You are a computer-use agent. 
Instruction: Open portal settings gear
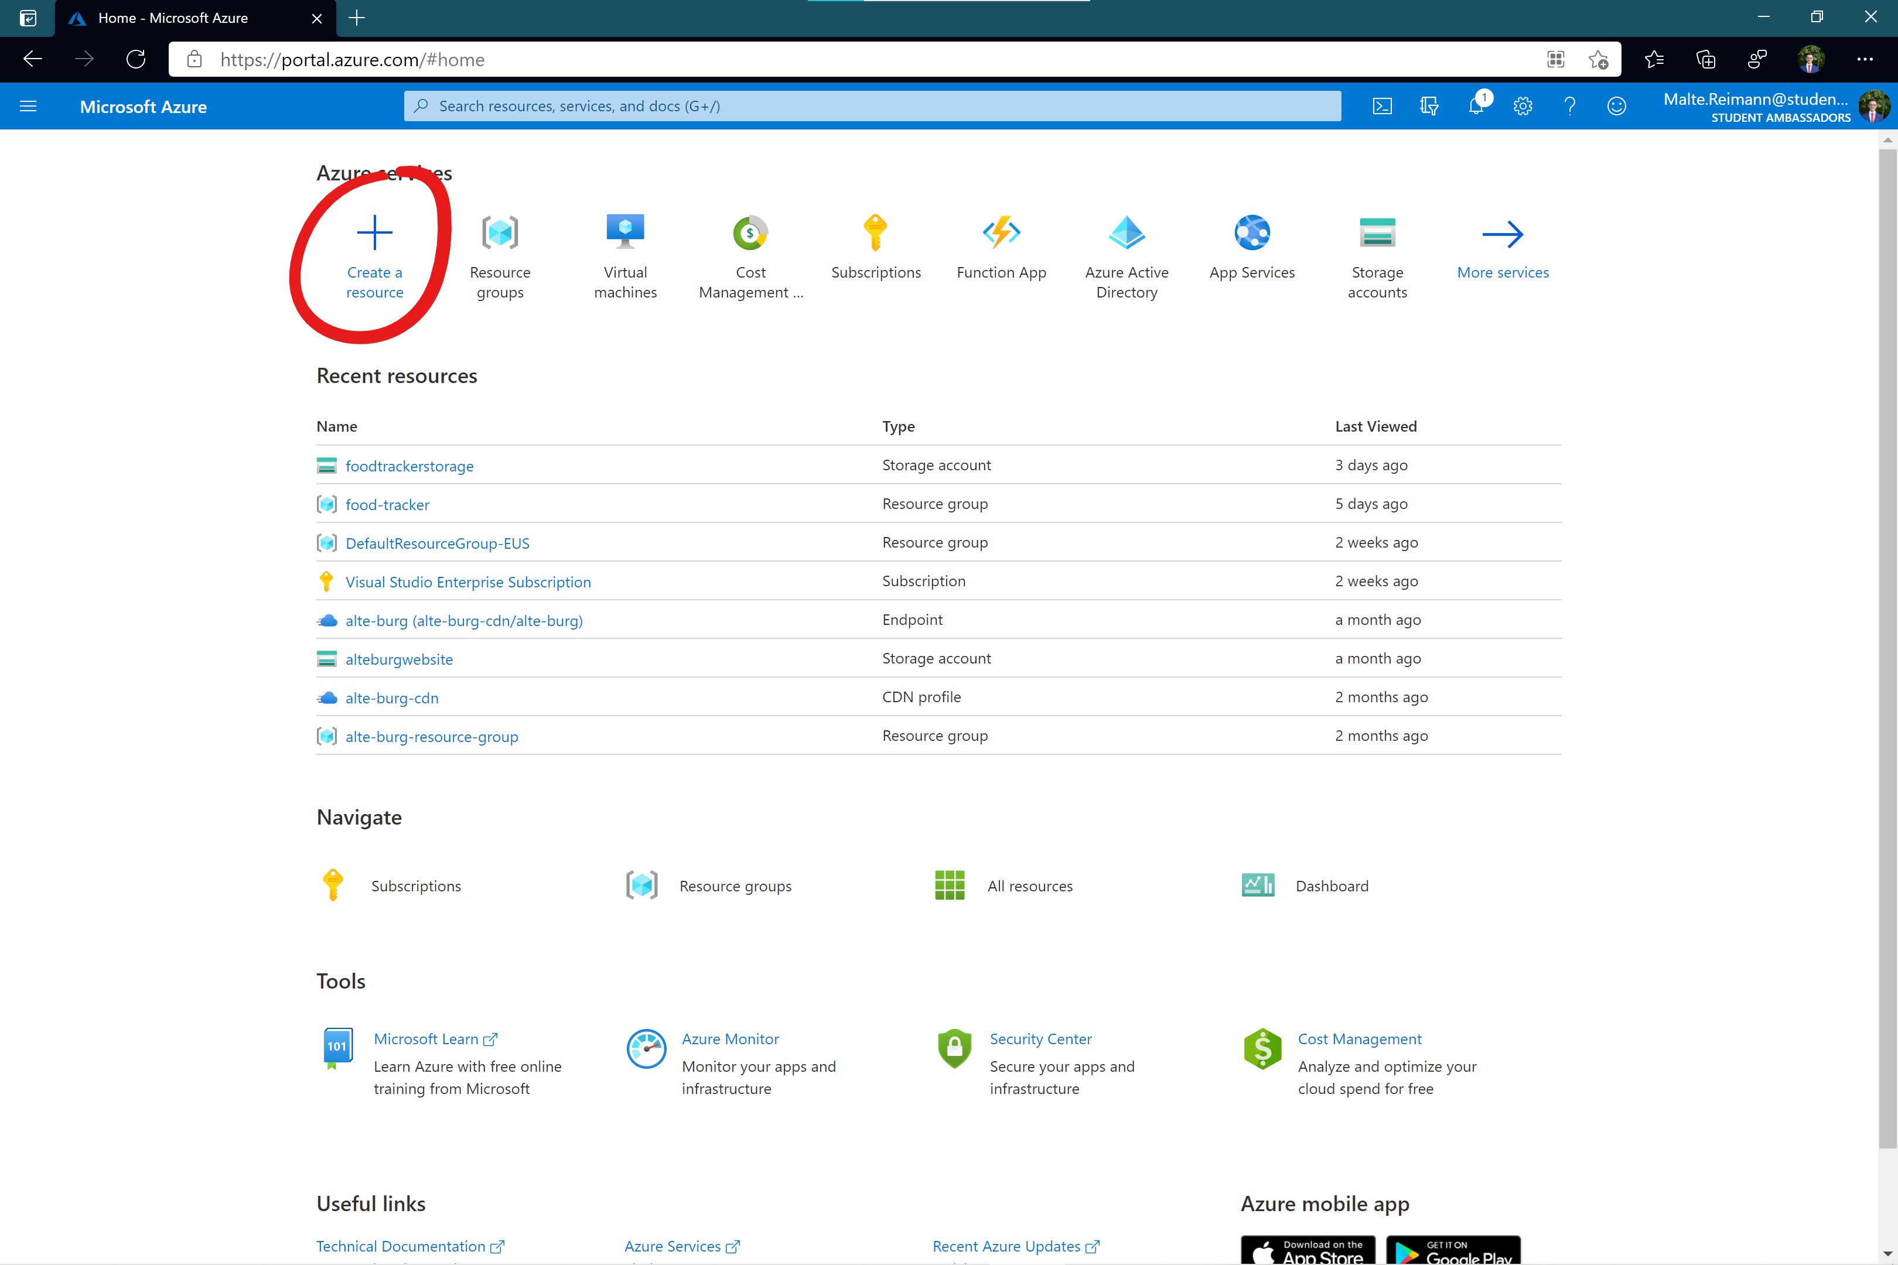coord(1523,105)
